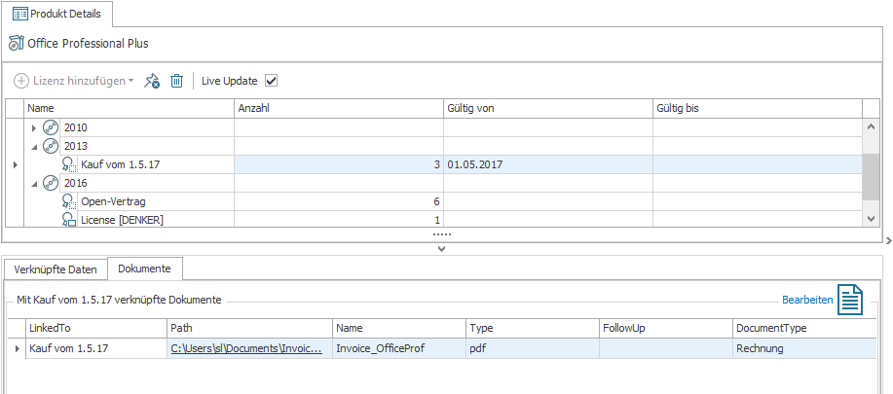893x394 pixels.
Task: Sort by the Name column header in license grid
Action: tap(130, 108)
